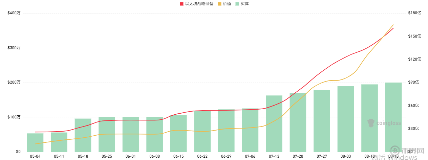428x160 pixels.
Task: Click the x-axis label 05-04
Action: (x=35, y=156)
